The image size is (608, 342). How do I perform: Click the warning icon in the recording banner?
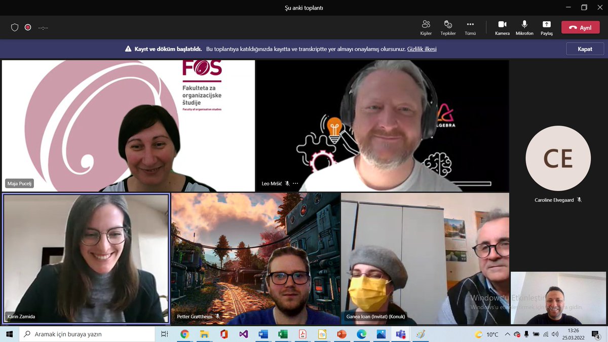click(x=128, y=49)
